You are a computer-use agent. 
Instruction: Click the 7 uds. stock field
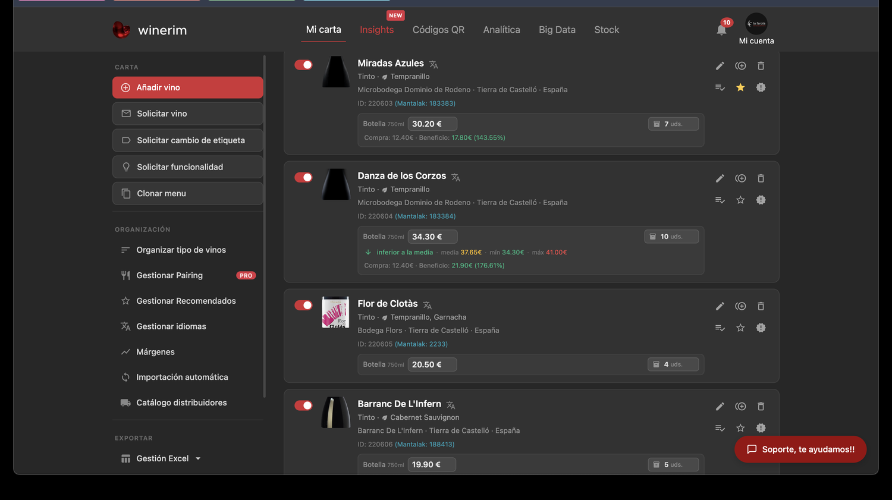[x=673, y=124]
